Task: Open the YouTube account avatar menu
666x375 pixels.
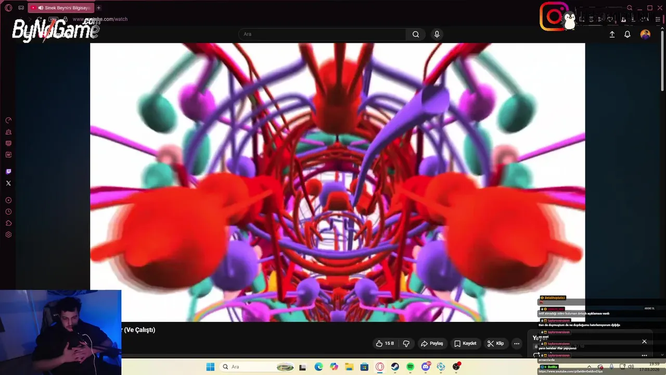Action: tap(645, 34)
